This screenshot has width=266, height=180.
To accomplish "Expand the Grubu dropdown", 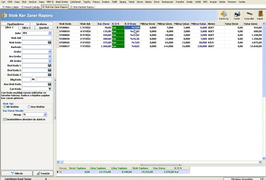I will 50,51.
